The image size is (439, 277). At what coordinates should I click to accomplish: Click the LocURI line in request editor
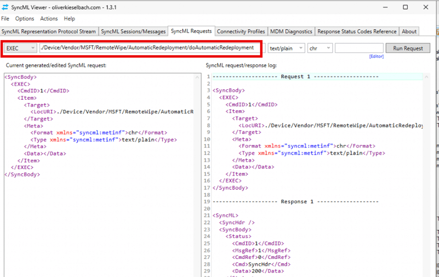coord(112,112)
